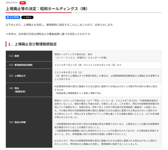Click the table header cell （2）整理銘柄指定期間
This screenshot has height=150, width=168.
pyautogui.click(x=29, y=65)
